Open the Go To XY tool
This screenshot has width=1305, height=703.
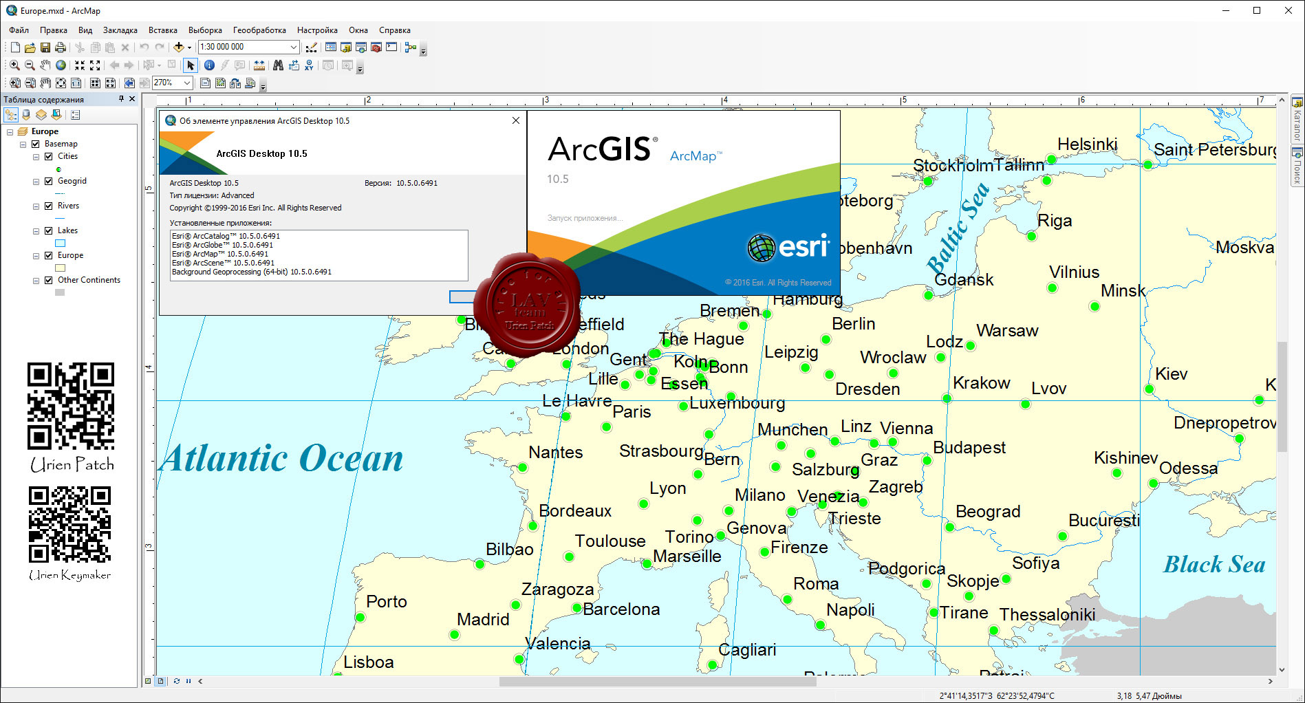pos(309,65)
